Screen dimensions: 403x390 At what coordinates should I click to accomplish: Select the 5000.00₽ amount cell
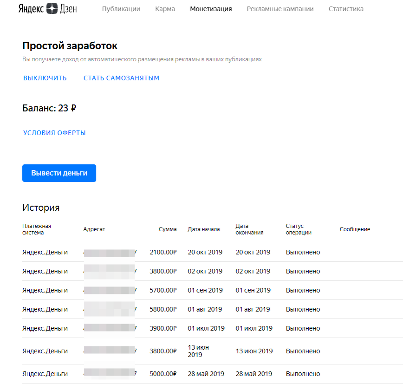(x=163, y=374)
